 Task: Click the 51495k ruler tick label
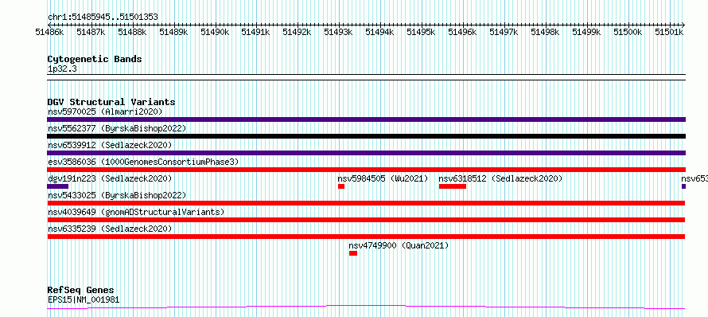[422, 32]
